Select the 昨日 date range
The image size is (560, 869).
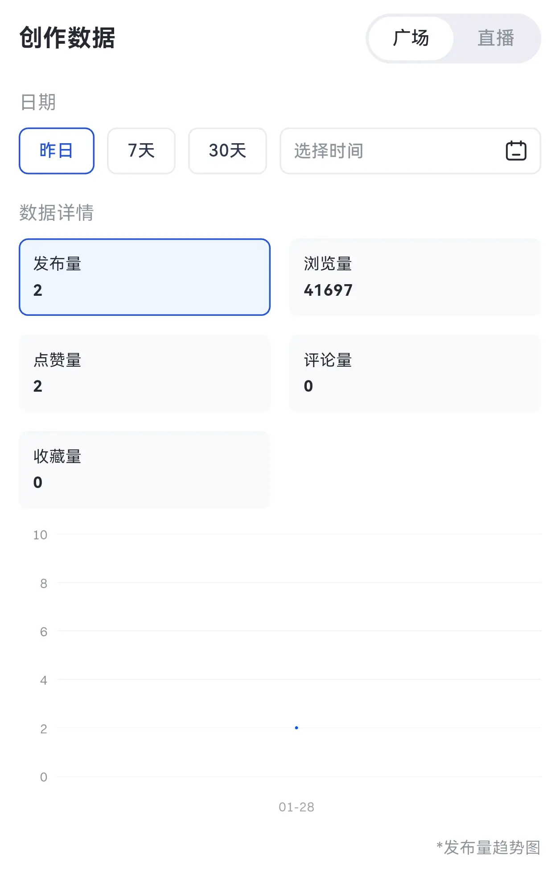coord(57,151)
